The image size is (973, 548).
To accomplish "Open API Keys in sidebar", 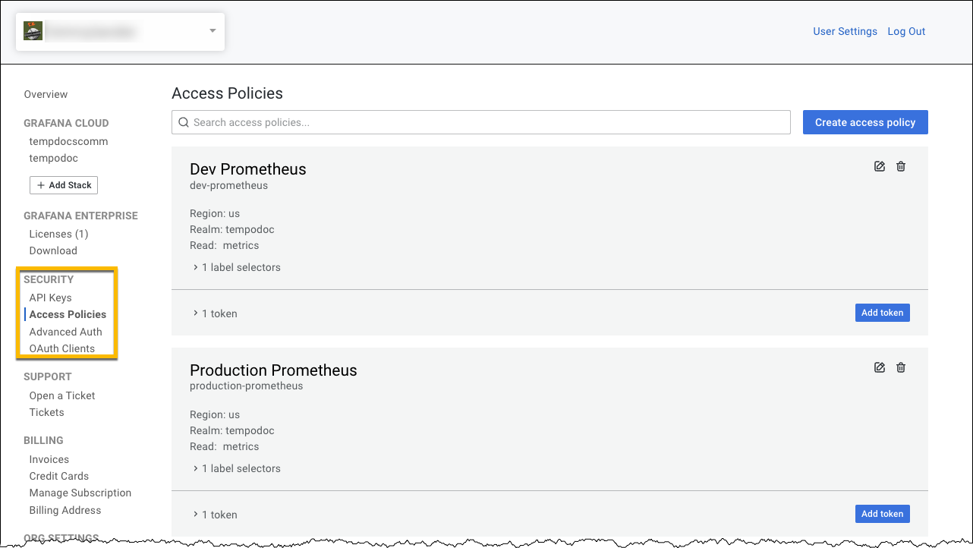I will (50, 298).
